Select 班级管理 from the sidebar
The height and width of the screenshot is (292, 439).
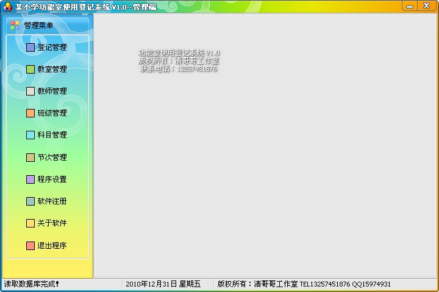click(52, 113)
